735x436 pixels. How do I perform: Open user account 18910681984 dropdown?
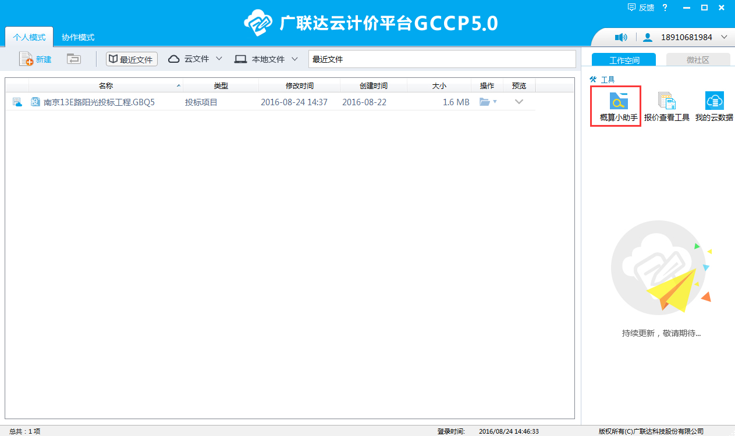pos(724,38)
